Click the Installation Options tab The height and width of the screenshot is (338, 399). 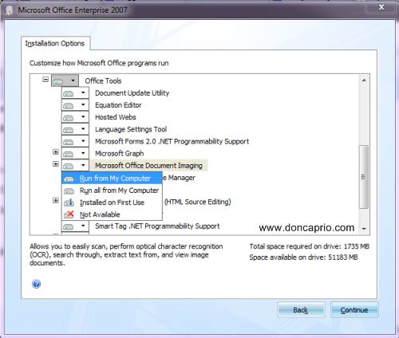coord(55,43)
